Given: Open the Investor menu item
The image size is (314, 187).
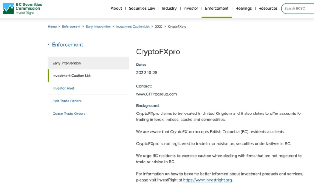Looking at the screenshot, I should pos(191,8).
